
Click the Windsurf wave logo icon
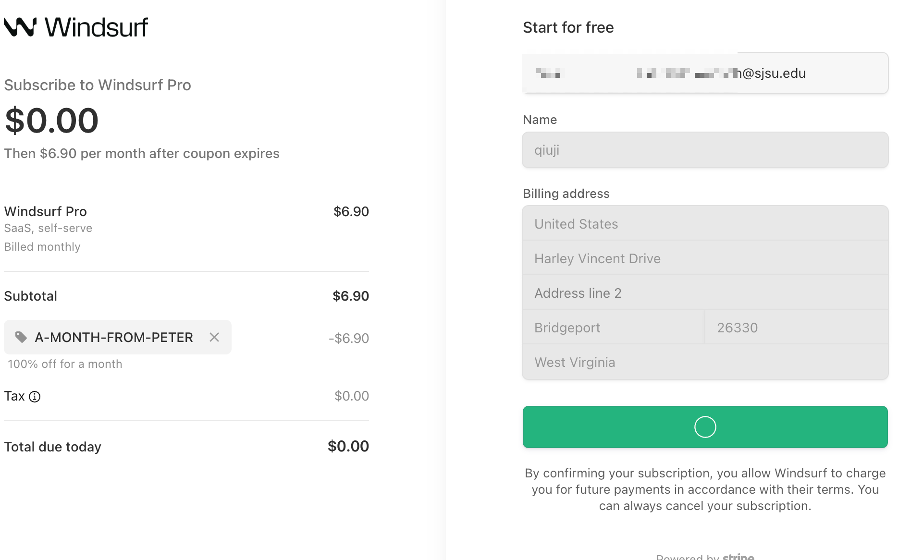point(20,27)
